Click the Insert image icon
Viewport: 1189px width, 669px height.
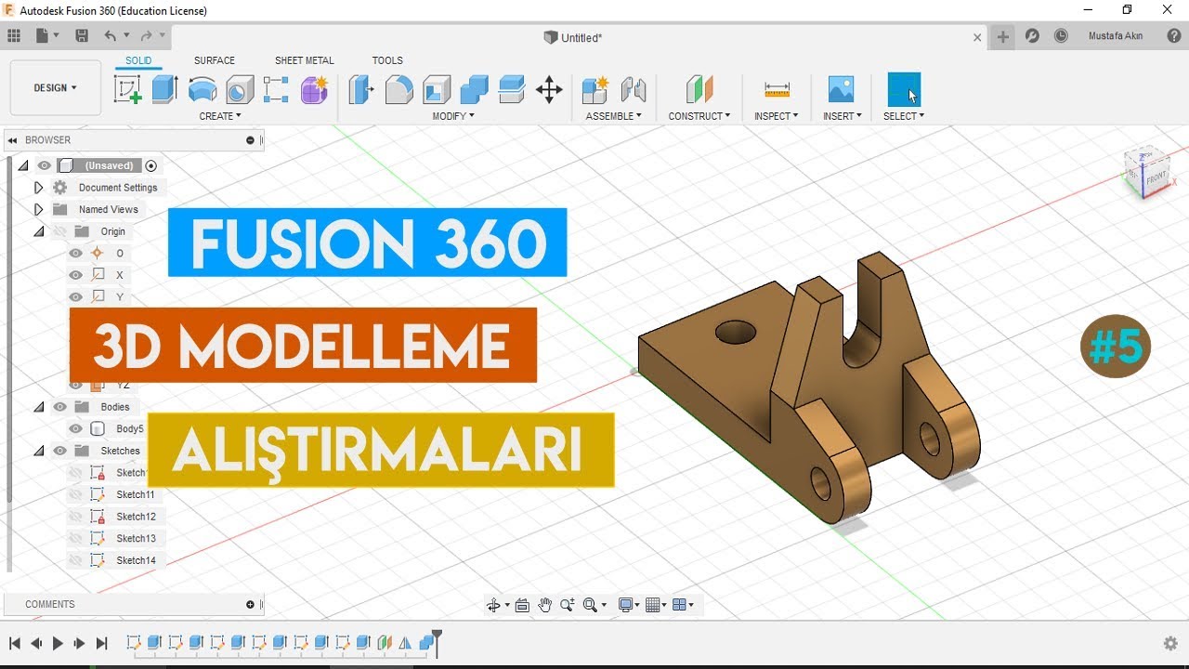point(841,89)
